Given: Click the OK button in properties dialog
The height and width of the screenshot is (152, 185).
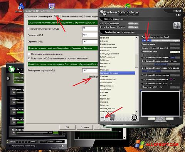Looking at the screenshot, I should pyautogui.click(x=67, y=127).
